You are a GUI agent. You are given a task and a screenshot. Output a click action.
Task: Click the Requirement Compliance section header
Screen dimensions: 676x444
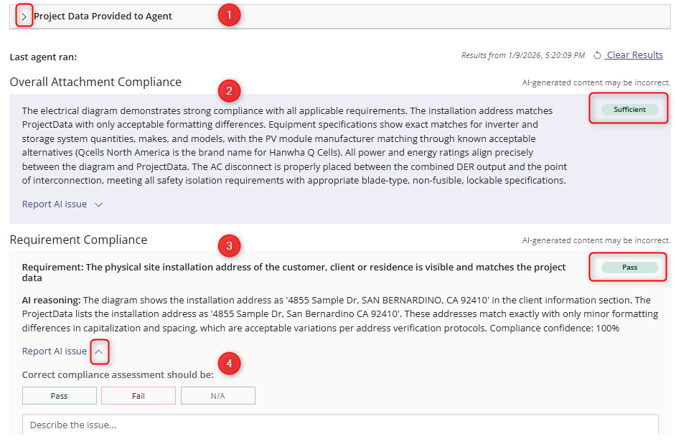tap(78, 240)
